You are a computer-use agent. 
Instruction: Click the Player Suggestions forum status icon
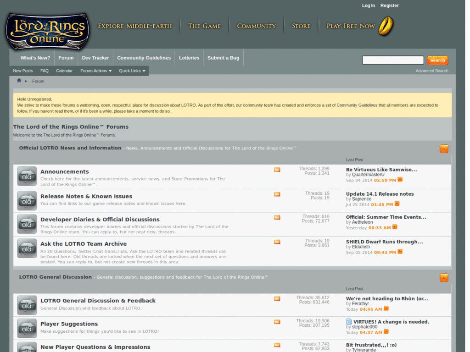27,329
